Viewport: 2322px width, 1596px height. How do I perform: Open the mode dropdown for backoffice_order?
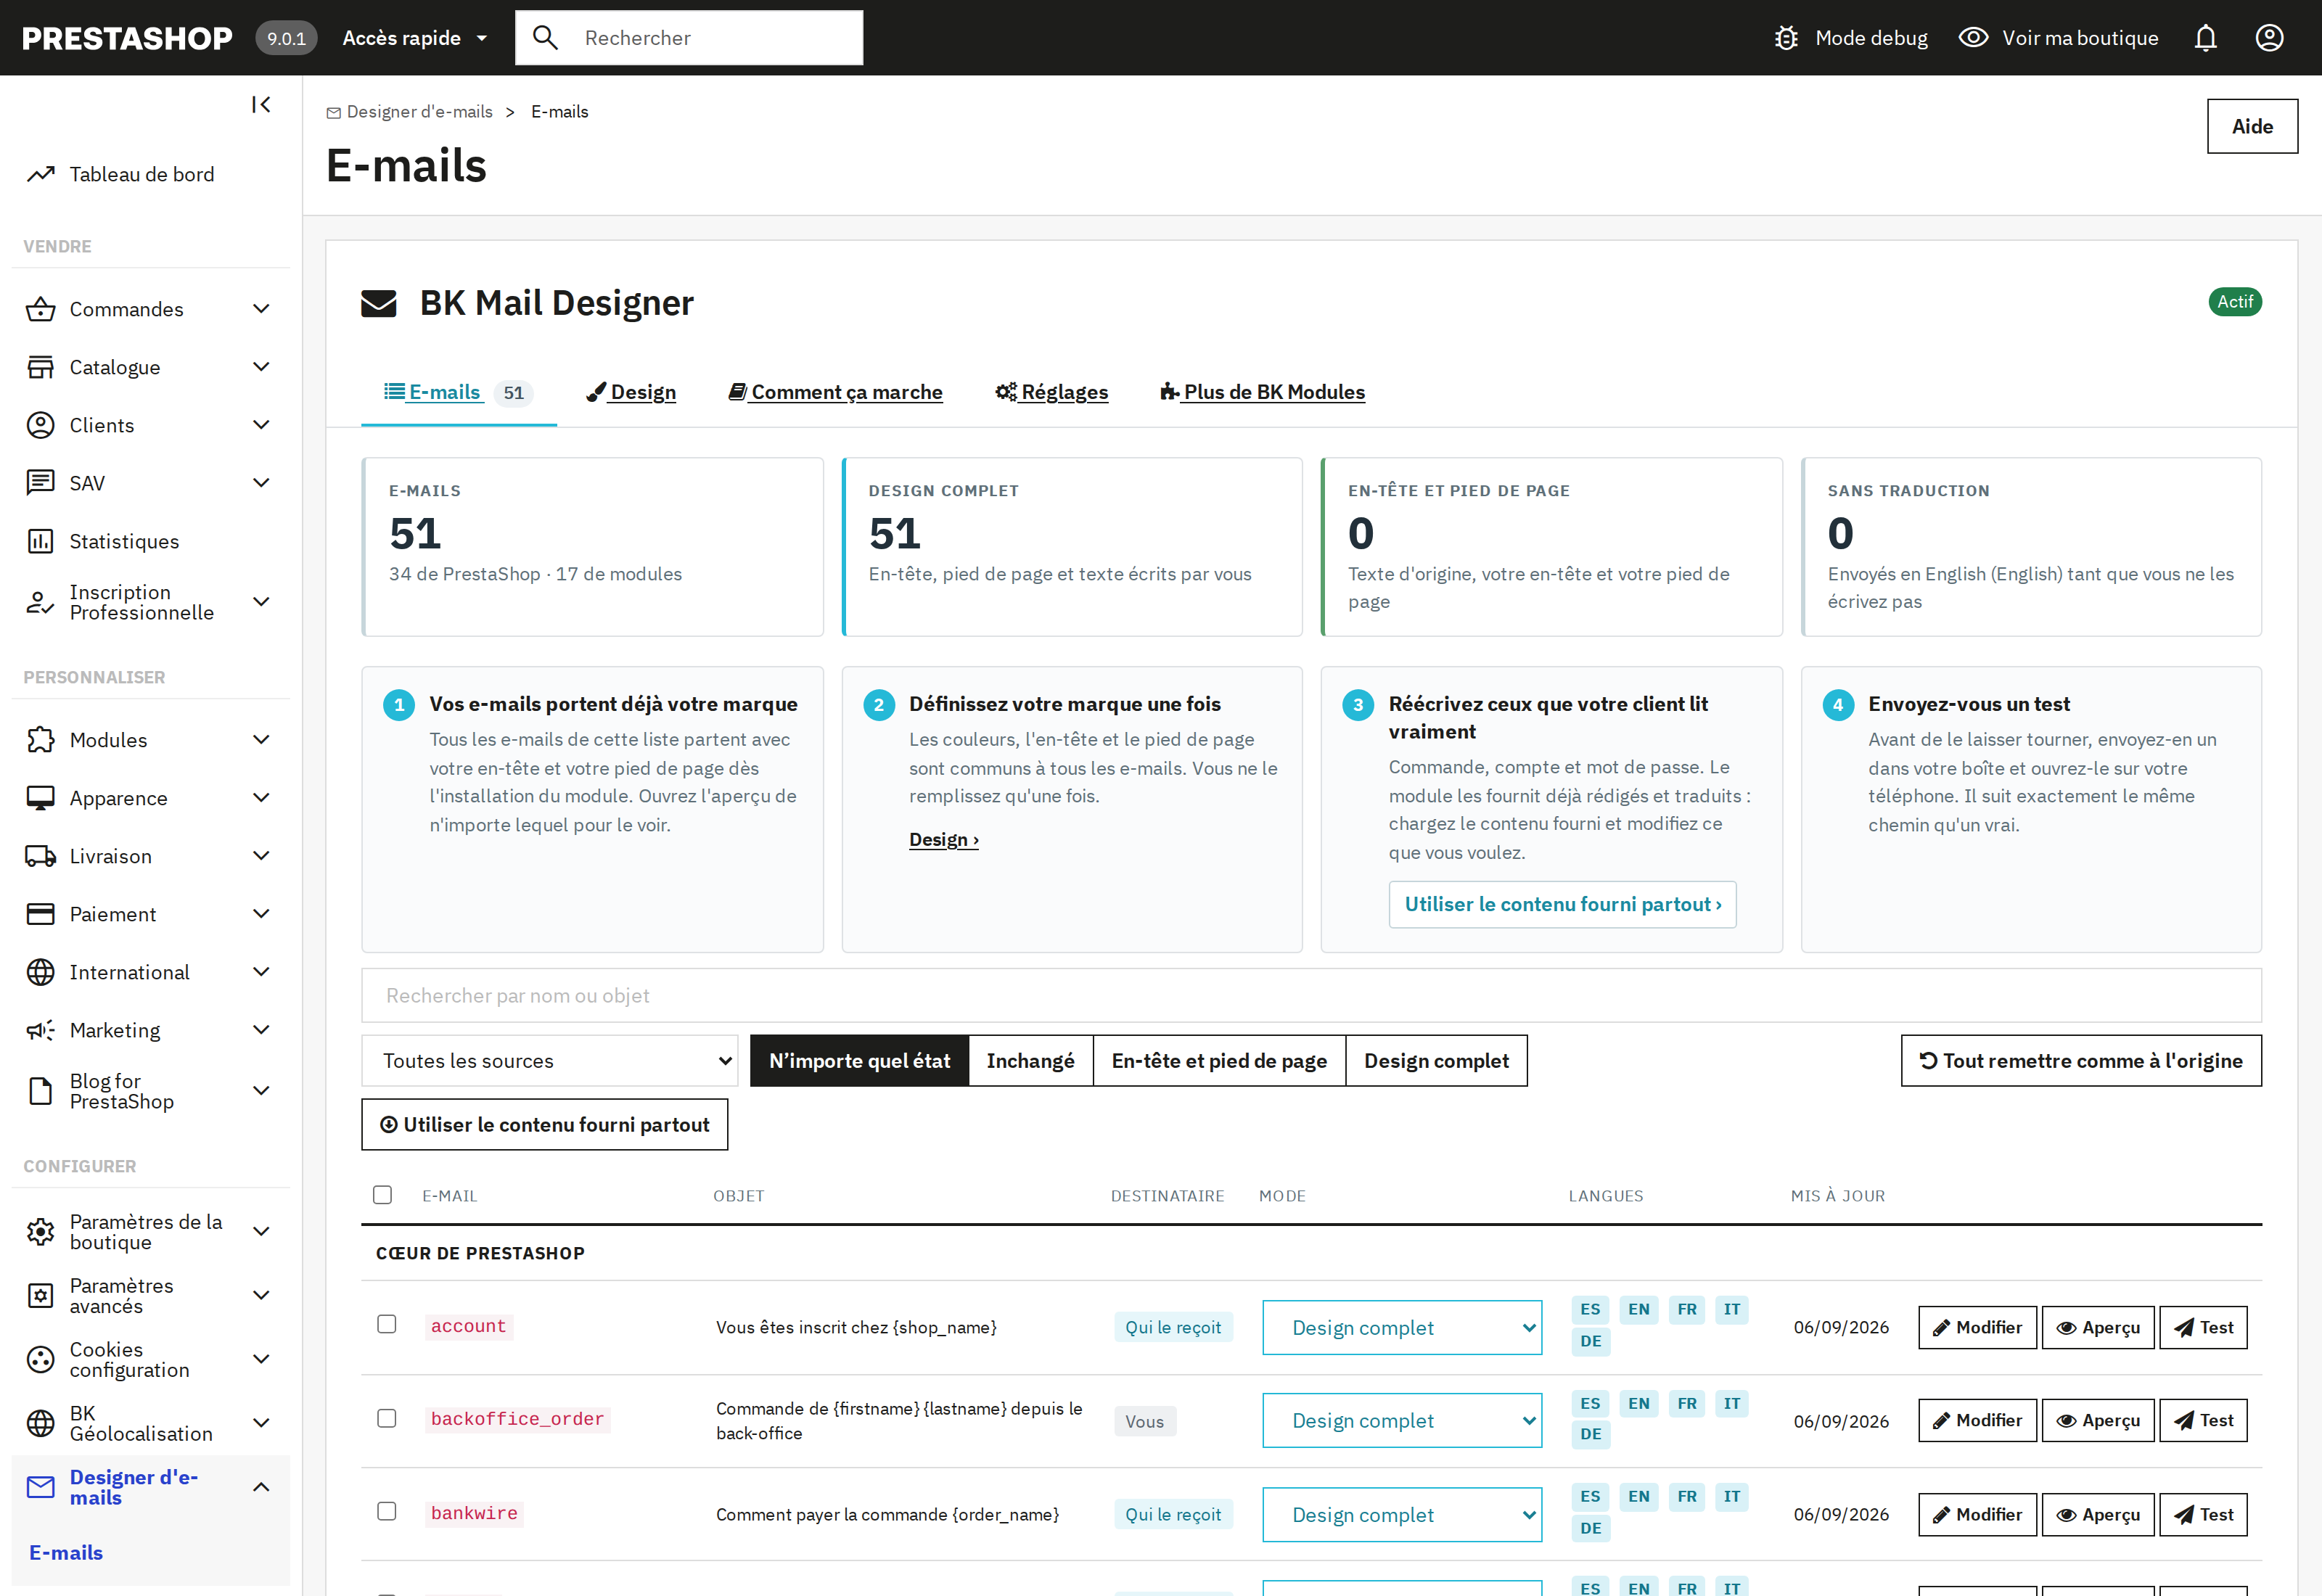[x=1402, y=1421]
